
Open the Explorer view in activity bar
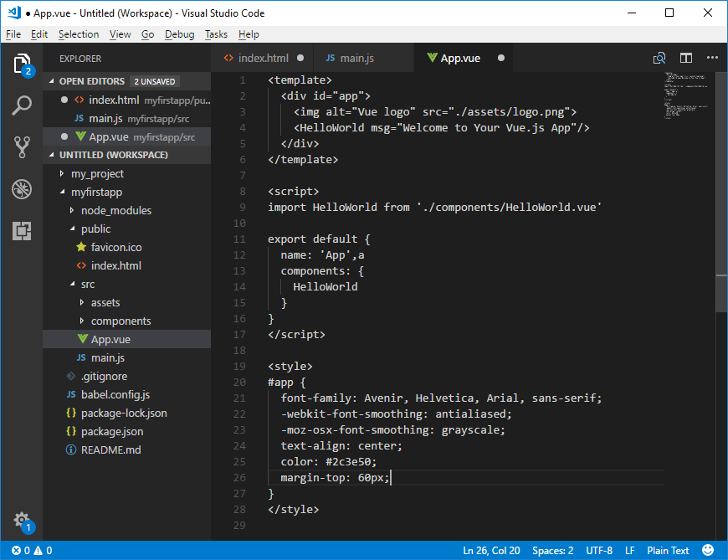tap(22, 64)
